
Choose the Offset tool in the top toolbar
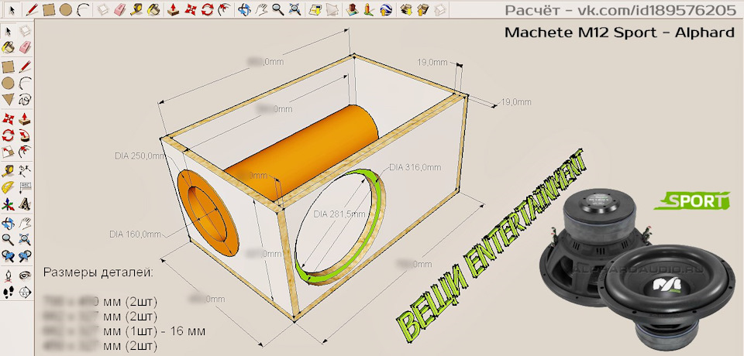225,9
